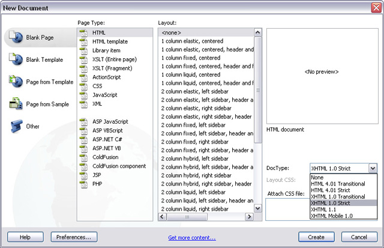Viewport: 384px width, 248px height.
Task: Click the XML file icon
Action: pyautogui.click(x=84, y=104)
